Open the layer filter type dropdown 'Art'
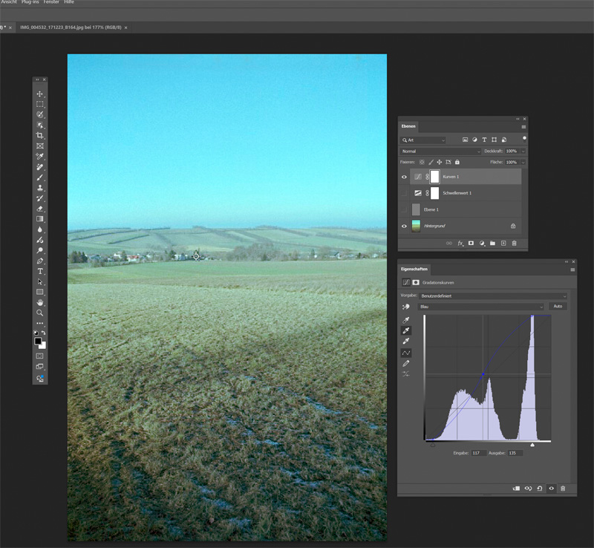 click(x=423, y=140)
